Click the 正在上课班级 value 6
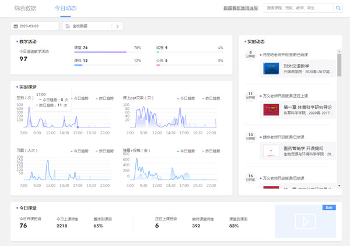This screenshot has height=246, width=350. click(157, 226)
